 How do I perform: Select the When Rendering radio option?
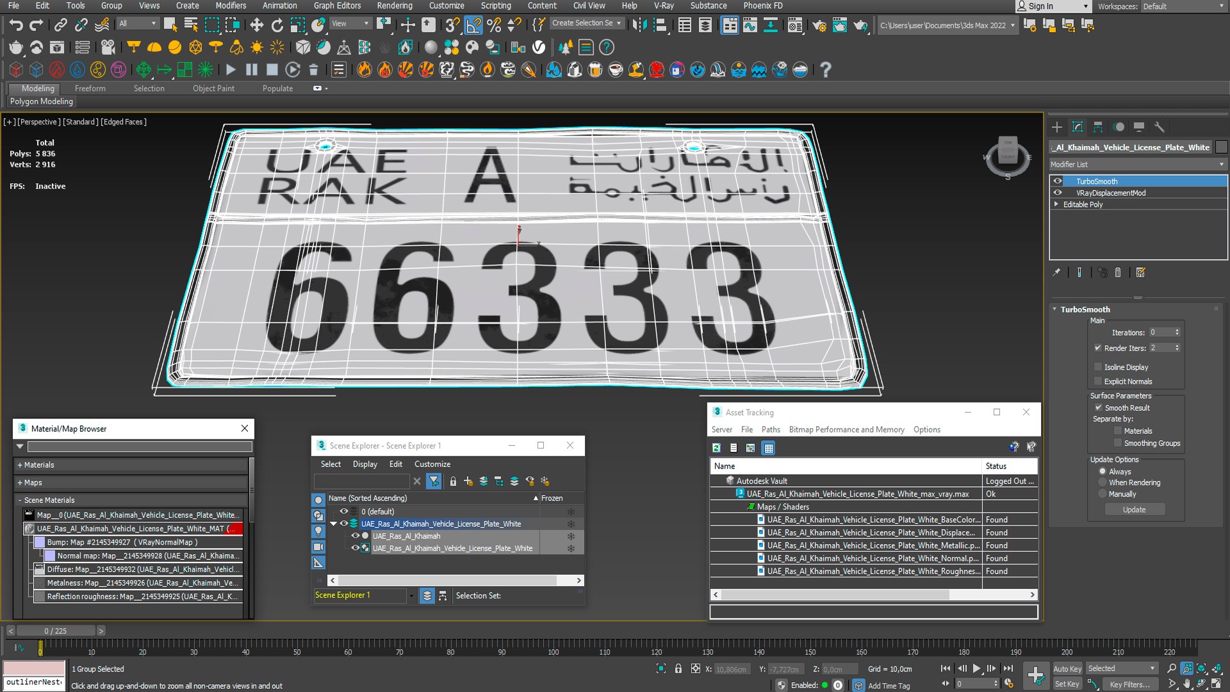coord(1103,482)
